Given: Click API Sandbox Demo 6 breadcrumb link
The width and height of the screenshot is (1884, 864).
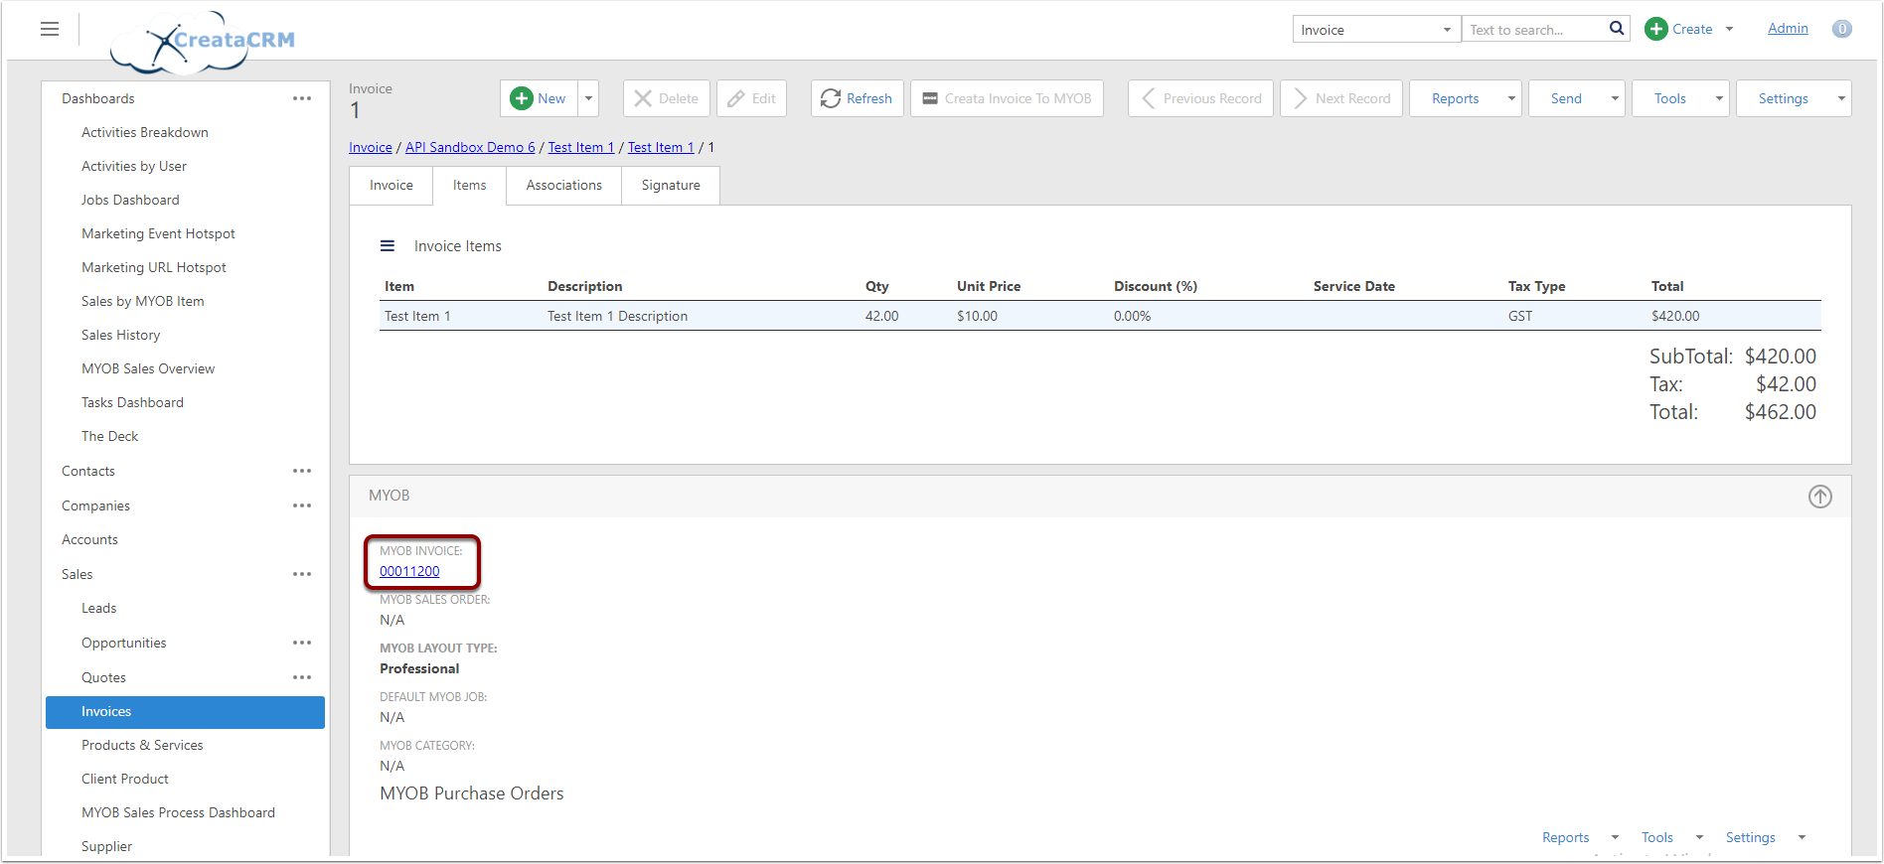Looking at the screenshot, I should (x=470, y=147).
